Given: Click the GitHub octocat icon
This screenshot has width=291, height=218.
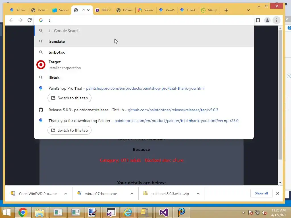Looking at the screenshot, I should 41,110.
